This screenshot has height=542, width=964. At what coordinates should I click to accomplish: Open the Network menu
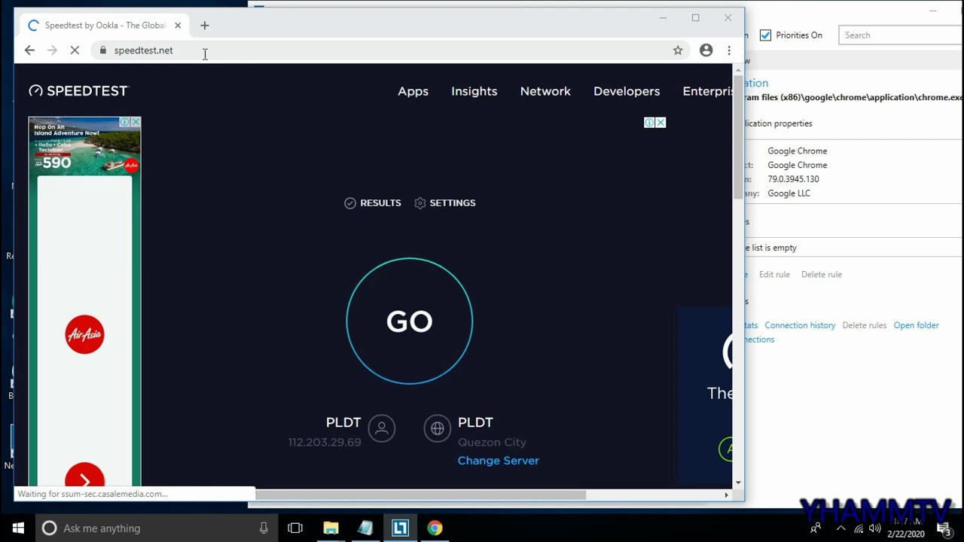pyautogui.click(x=545, y=91)
